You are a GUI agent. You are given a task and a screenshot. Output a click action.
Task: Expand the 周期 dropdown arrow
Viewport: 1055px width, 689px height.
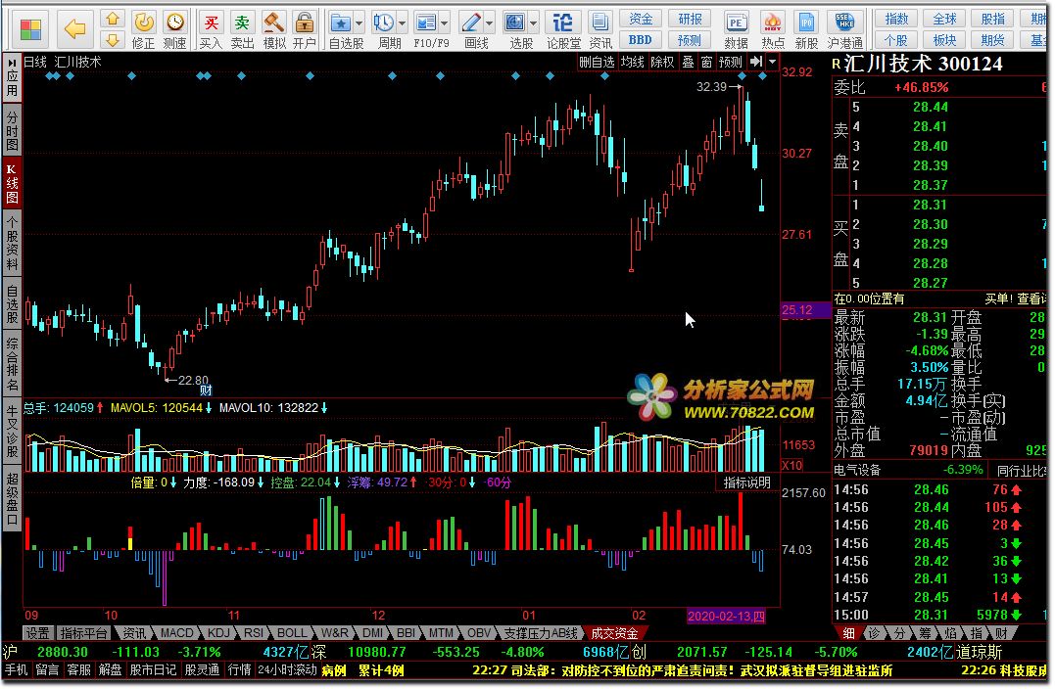[x=402, y=23]
